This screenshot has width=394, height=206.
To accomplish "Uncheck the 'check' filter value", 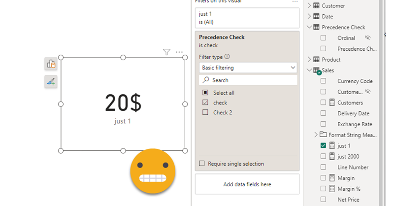I will pos(205,103).
